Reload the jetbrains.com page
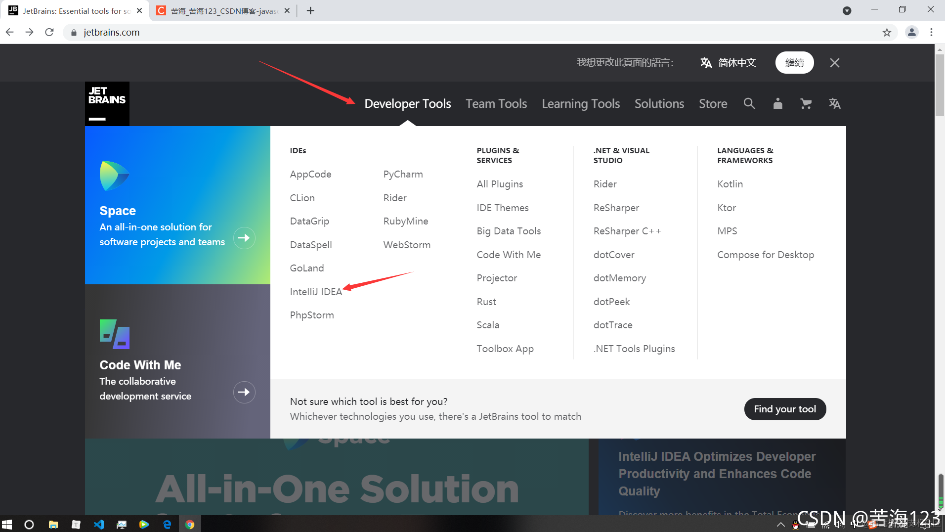 point(49,32)
